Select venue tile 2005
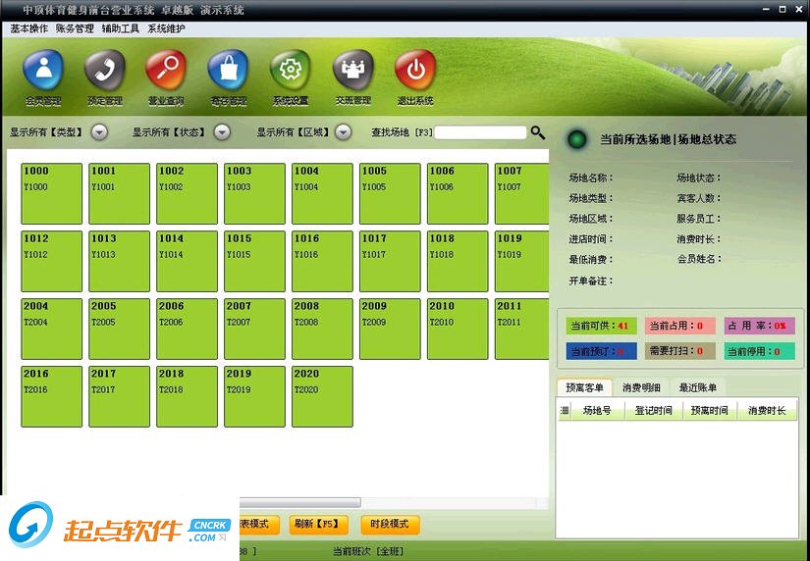This screenshot has height=561, width=810. click(120, 329)
